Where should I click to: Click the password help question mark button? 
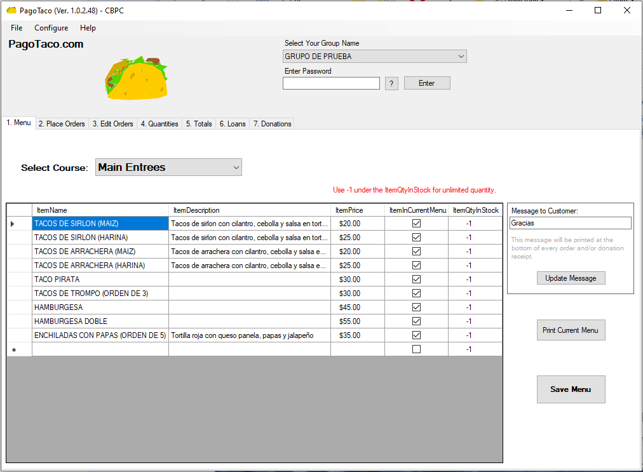pos(391,84)
